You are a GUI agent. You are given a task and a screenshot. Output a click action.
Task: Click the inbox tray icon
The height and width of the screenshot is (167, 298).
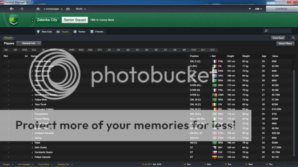[68, 9]
